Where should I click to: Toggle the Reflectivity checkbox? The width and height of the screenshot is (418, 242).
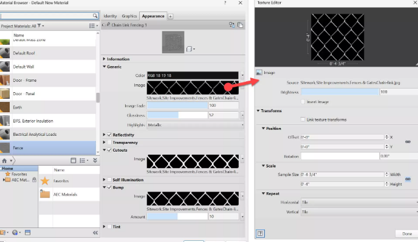tap(109, 135)
